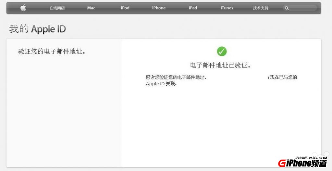332x171 pixels.
Task: Focus the search input field
Action: (300, 8)
